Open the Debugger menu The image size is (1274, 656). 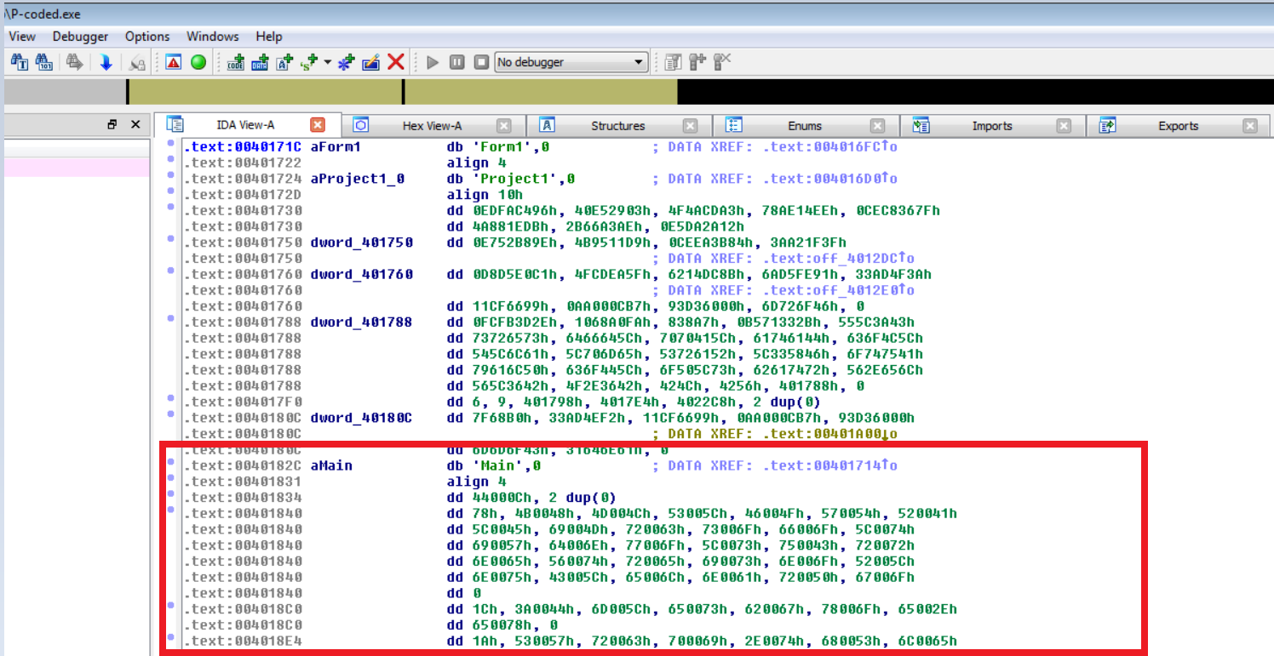point(80,37)
